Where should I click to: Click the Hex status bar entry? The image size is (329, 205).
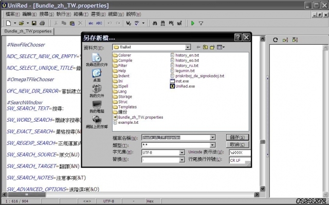[150, 201]
